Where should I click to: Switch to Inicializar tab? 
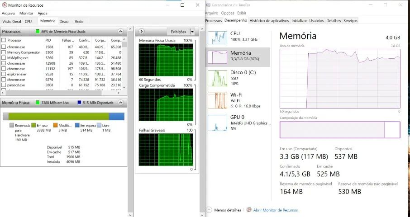pyautogui.click(x=299, y=21)
